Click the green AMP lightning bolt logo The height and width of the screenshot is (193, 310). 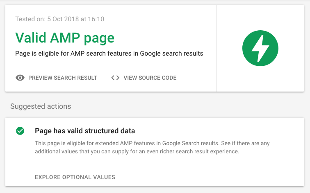tap(260, 48)
